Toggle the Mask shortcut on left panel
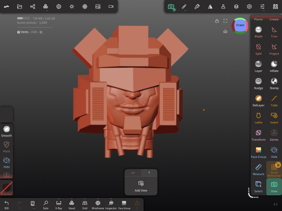Viewport: 282px width, 211px height. pyautogui.click(x=7, y=147)
